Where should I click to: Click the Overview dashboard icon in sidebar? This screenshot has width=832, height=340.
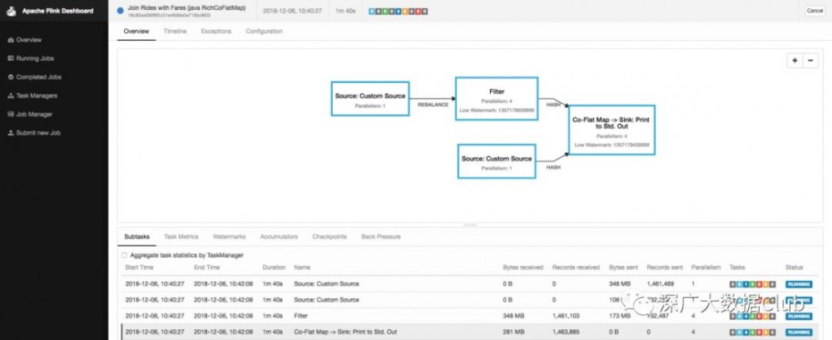(x=11, y=40)
